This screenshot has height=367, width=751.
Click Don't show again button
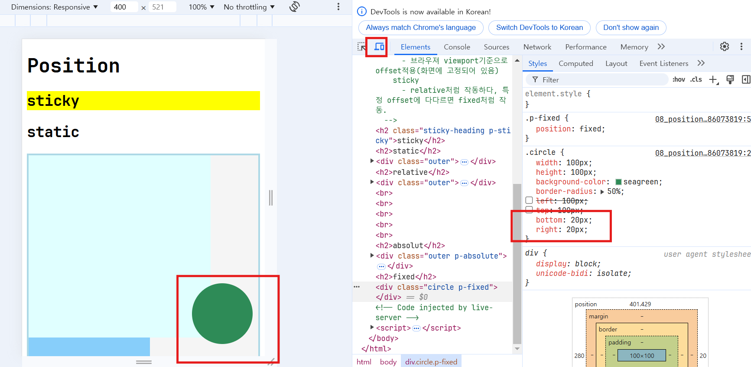point(631,27)
